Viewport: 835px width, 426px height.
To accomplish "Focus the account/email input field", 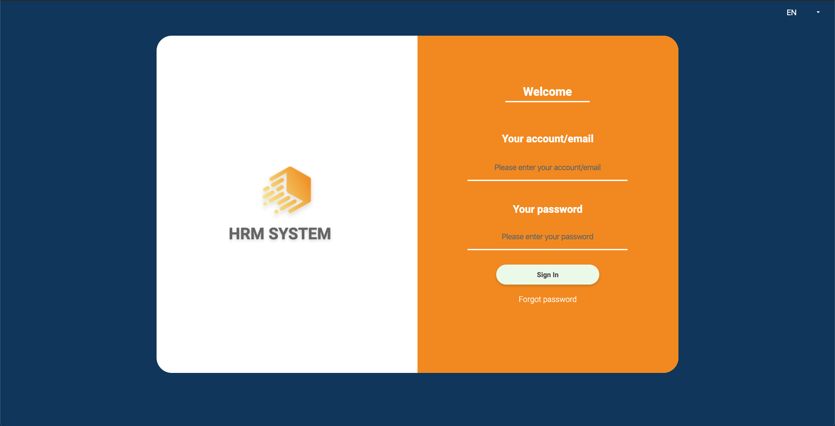I will (547, 168).
